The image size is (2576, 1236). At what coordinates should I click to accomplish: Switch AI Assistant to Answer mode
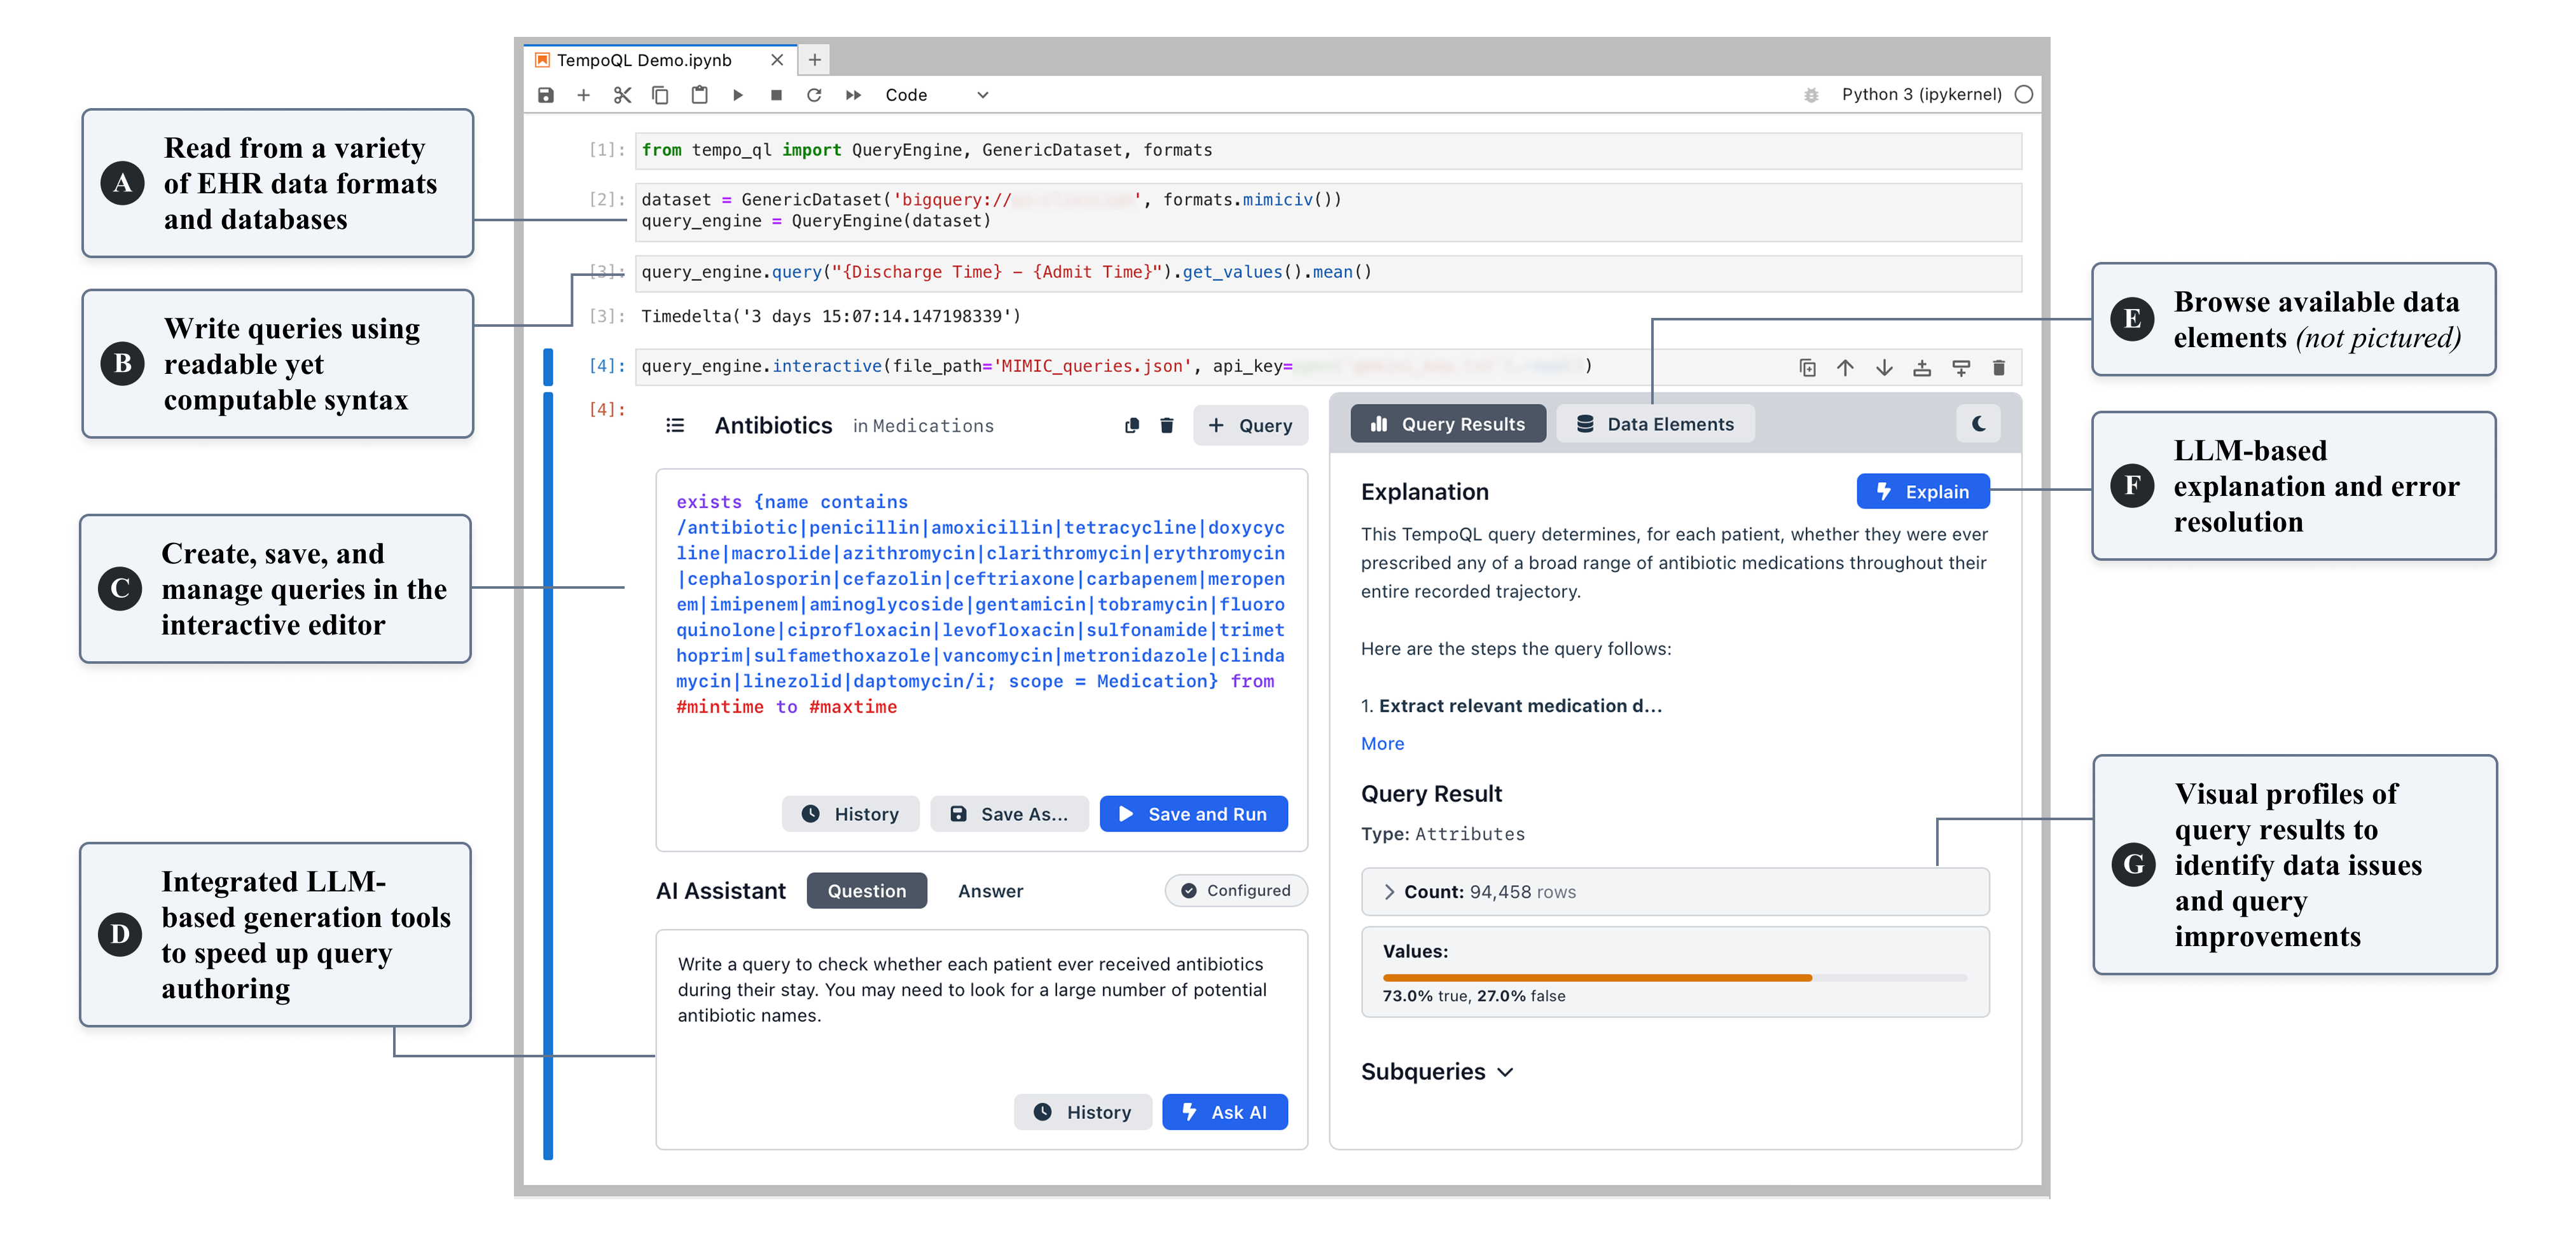[990, 891]
